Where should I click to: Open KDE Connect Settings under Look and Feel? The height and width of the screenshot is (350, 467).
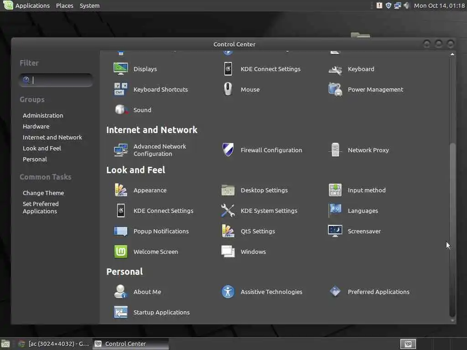coord(120,211)
